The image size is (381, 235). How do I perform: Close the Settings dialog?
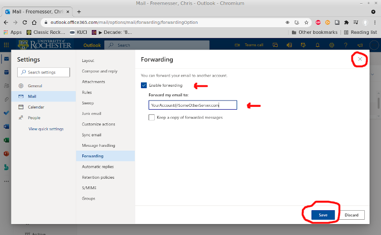(360, 59)
